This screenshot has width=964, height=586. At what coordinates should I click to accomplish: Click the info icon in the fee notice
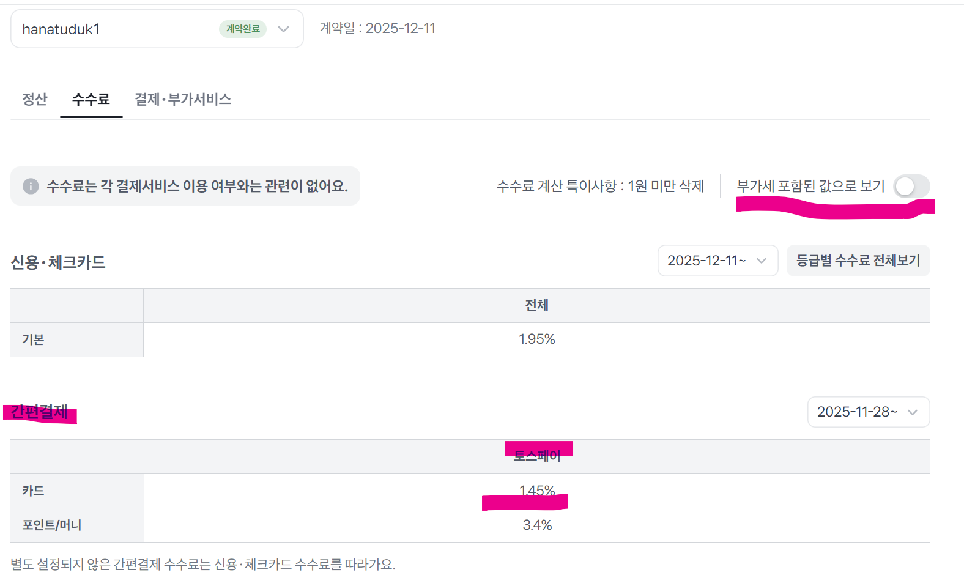click(x=31, y=186)
